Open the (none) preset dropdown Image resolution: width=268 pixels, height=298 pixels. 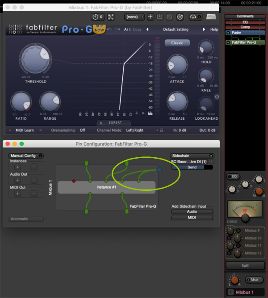tap(134, 17)
